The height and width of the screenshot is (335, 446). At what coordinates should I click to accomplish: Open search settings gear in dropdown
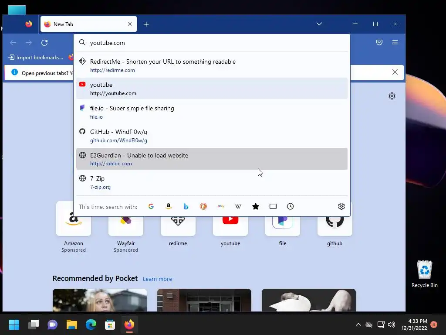341,206
